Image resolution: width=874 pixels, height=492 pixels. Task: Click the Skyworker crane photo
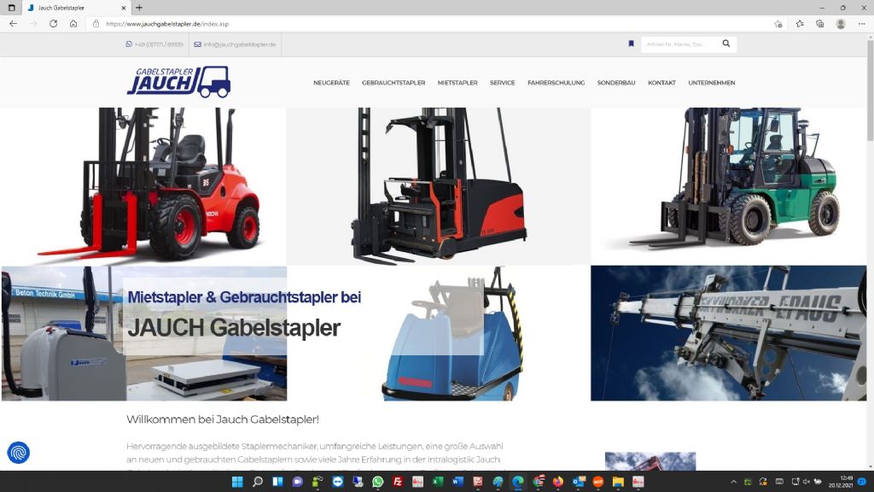click(729, 333)
